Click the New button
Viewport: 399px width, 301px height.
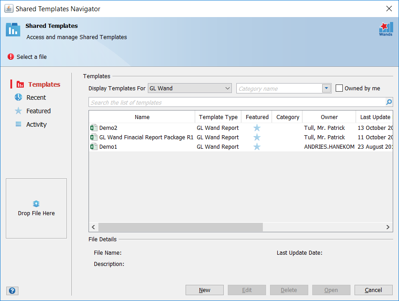tap(204, 290)
